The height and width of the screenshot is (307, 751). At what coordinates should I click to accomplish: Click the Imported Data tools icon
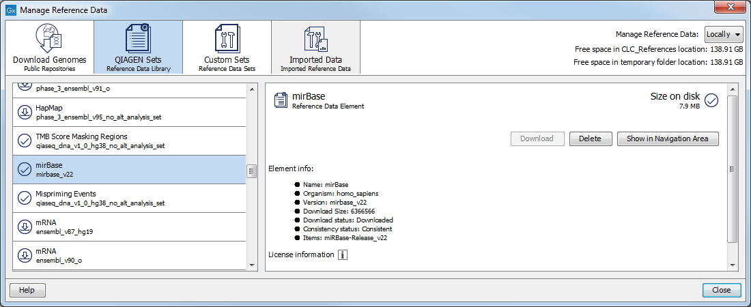[x=315, y=39]
